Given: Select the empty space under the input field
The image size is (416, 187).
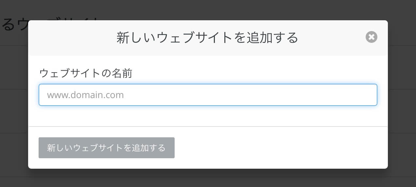Looking at the screenshot, I should coord(208,116).
